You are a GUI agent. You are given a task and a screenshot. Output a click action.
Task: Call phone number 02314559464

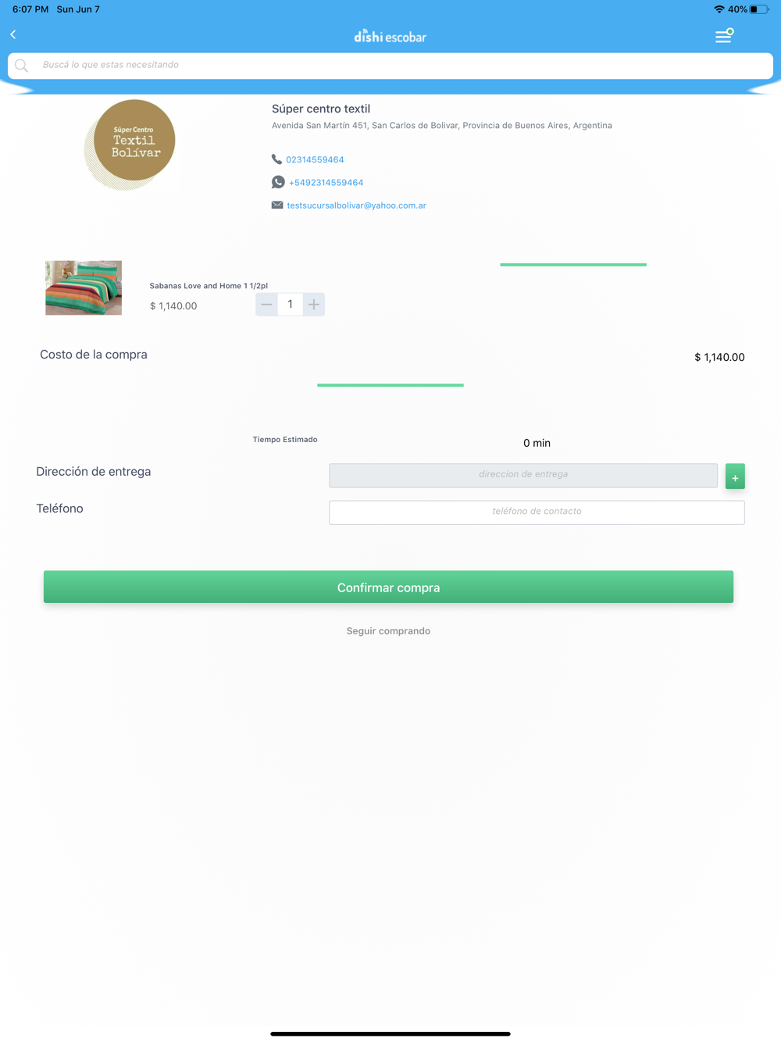pos(315,159)
